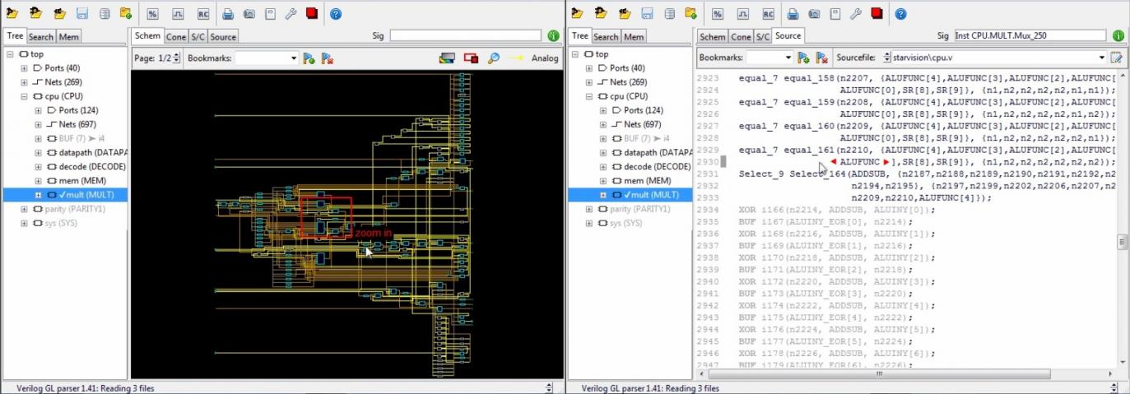Add a bookmark in the right Source toolbar

[x=803, y=58]
